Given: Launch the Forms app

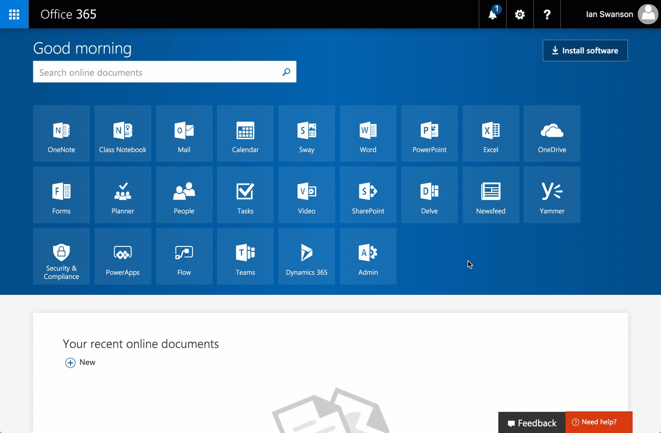Looking at the screenshot, I should point(61,195).
